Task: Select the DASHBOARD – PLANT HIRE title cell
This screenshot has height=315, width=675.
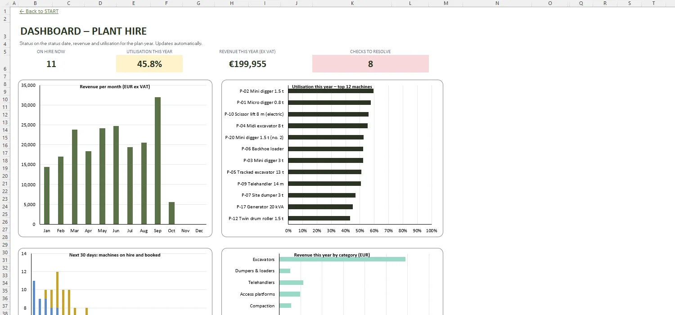Action: click(x=84, y=31)
